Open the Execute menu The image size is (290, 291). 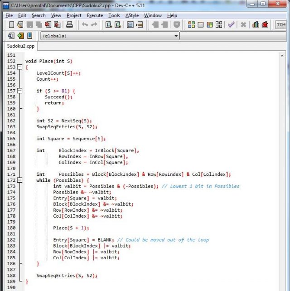95,15
